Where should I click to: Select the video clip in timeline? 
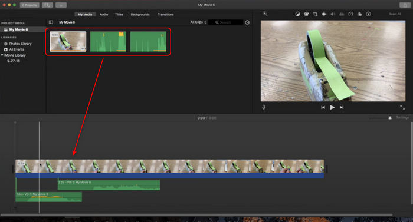[170, 166]
